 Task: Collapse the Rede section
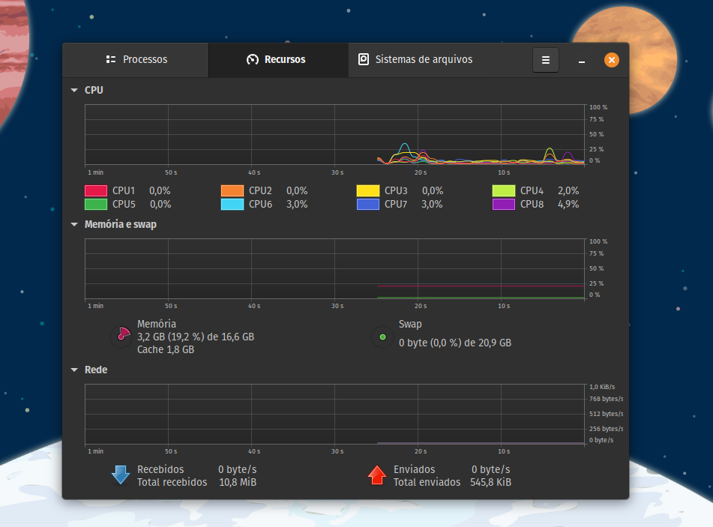[x=74, y=370]
